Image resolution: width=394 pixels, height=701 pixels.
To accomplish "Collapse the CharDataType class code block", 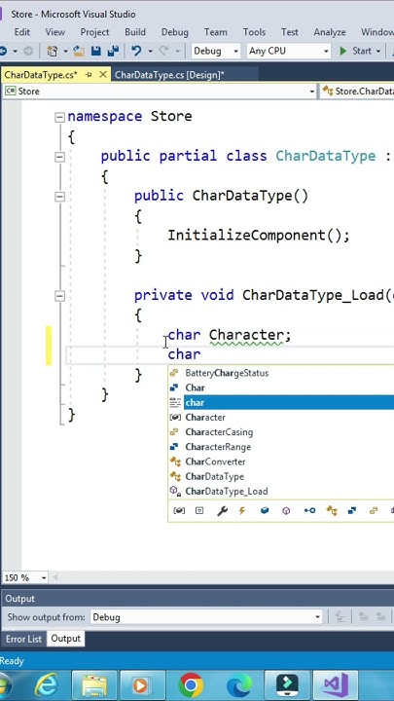I will [59, 157].
